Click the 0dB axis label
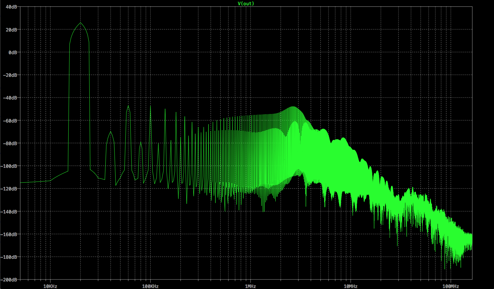This screenshot has width=494, height=289. click(13, 52)
